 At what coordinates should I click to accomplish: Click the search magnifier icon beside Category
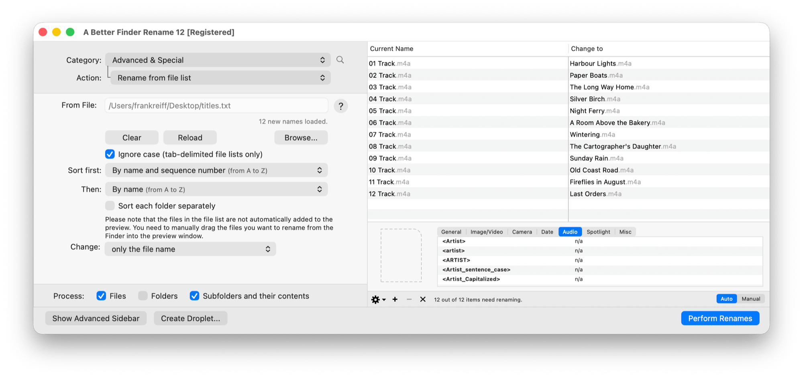pos(340,60)
